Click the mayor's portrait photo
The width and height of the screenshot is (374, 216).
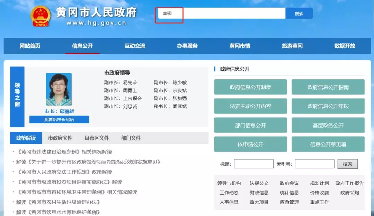tap(59, 89)
